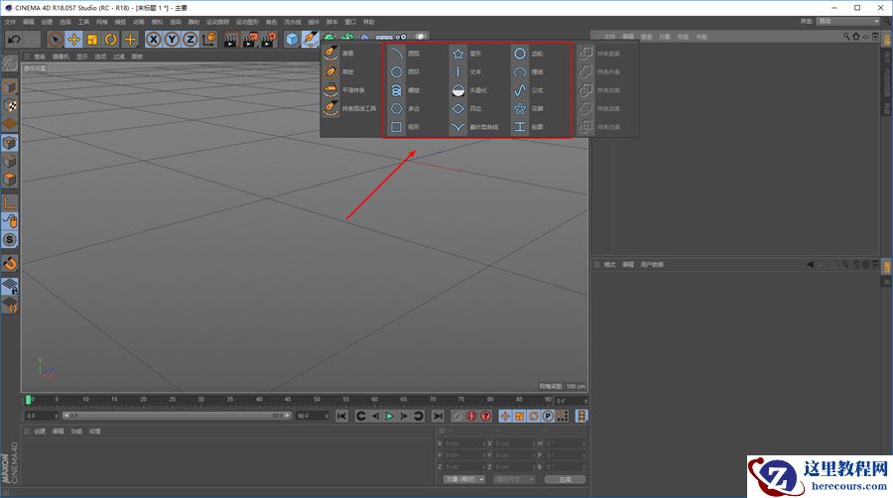Click the Make Editable icon in left toolbar

[x=10, y=62]
